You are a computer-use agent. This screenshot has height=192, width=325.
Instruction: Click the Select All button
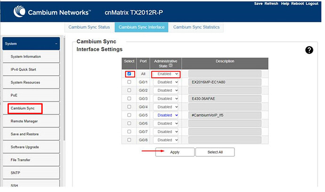click(215, 152)
